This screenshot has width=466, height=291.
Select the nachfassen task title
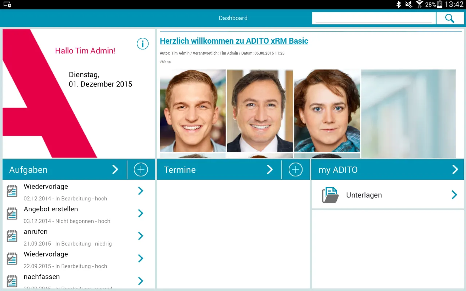(42, 277)
